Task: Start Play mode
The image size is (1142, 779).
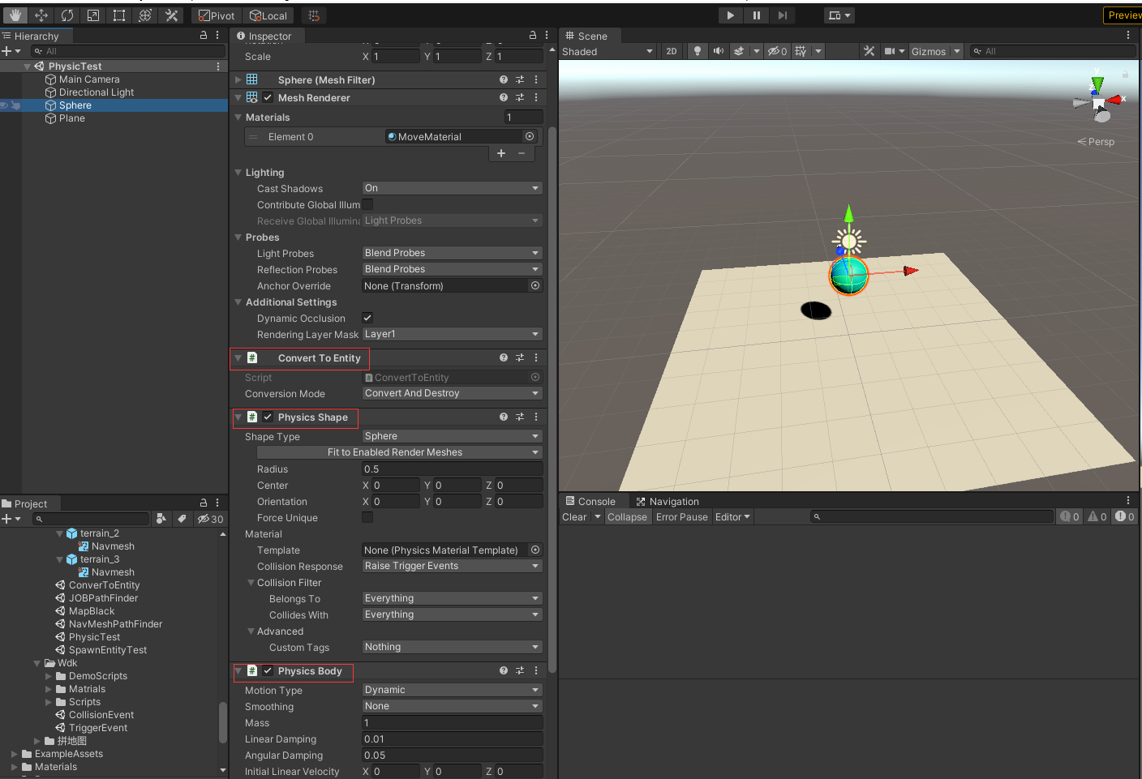Action: click(x=730, y=15)
